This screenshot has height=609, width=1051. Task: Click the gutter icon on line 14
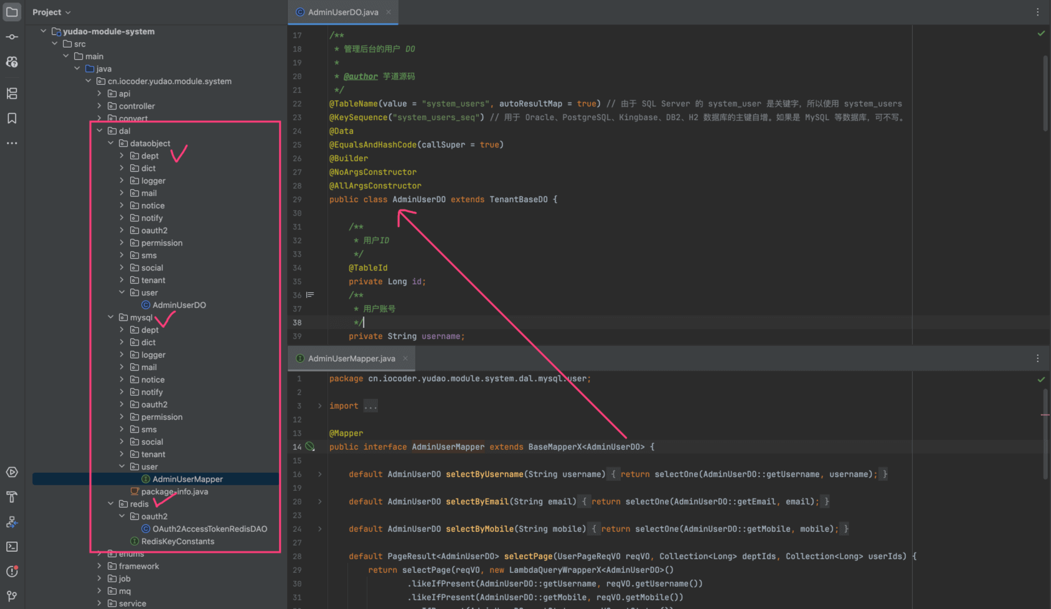[x=310, y=447]
